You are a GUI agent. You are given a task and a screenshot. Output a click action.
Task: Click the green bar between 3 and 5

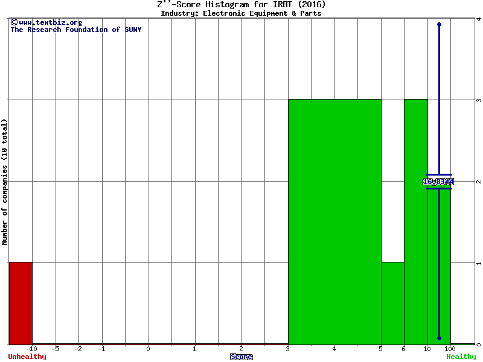[x=334, y=221]
